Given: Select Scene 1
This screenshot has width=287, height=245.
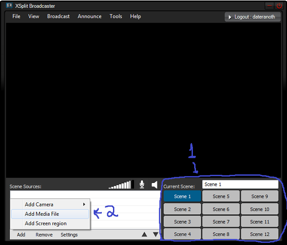Looking at the screenshot, I should tap(183, 196).
